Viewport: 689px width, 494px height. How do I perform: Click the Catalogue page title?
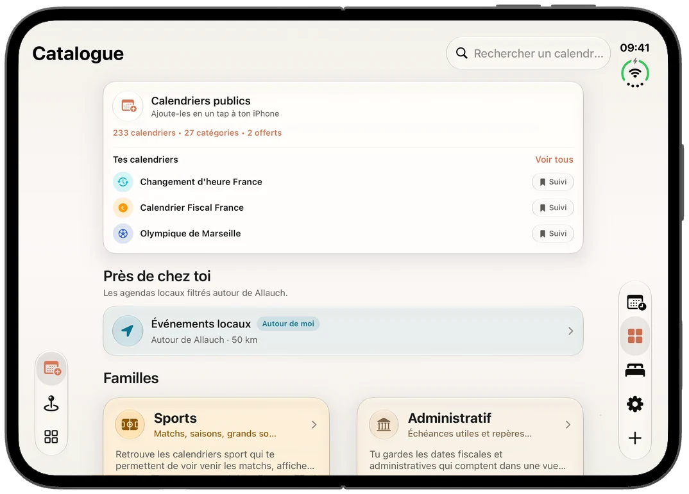pos(78,54)
